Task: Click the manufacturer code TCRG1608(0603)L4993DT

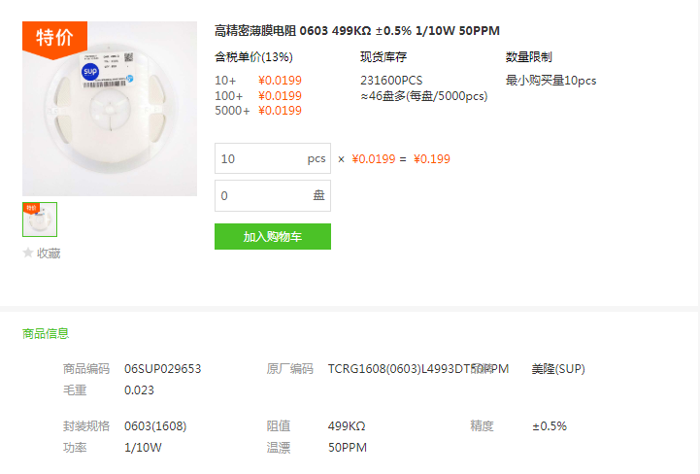Action: pyautogui.click(x=401, y=368)
